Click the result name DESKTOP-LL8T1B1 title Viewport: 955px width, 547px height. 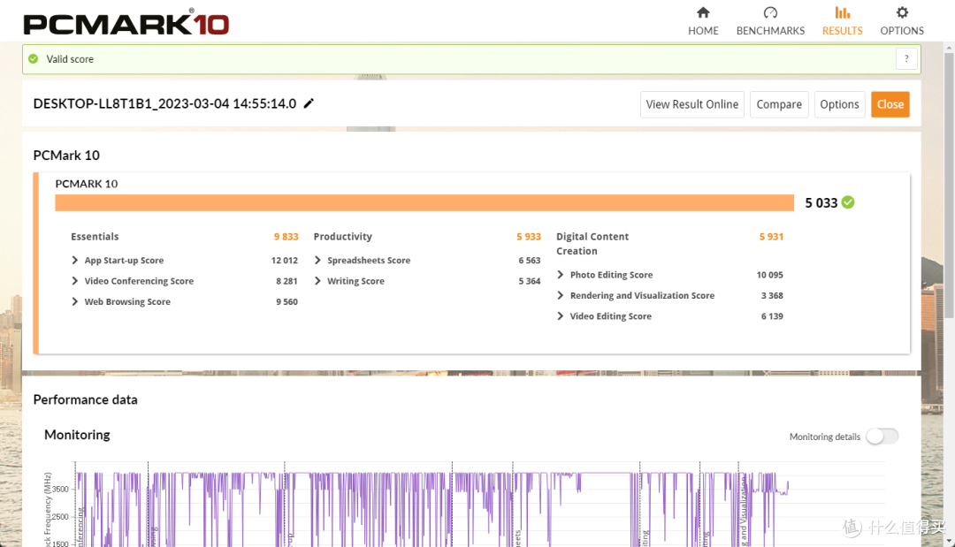click(x=164, y=104)
